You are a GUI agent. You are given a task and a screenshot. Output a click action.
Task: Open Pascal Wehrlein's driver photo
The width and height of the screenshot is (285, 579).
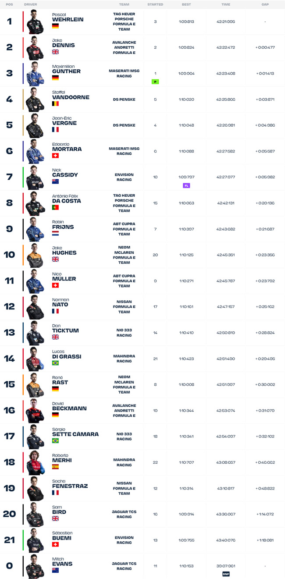coord(35,21)
